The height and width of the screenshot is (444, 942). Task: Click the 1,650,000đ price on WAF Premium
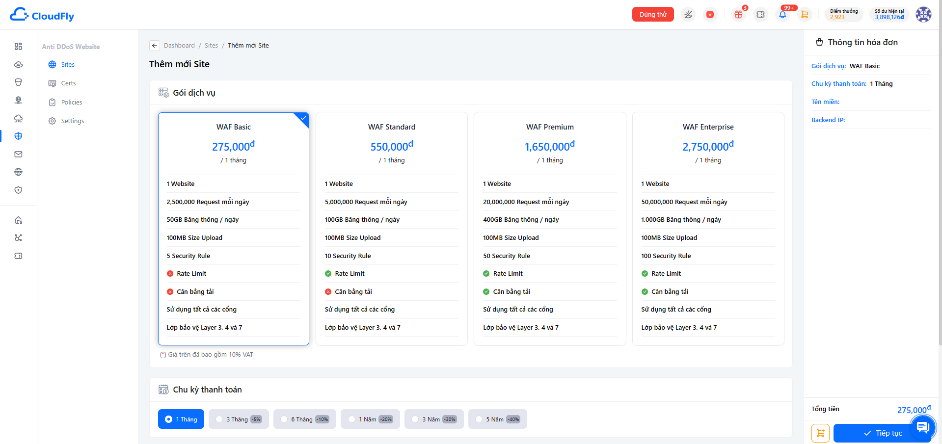click(x=550, y=146)
